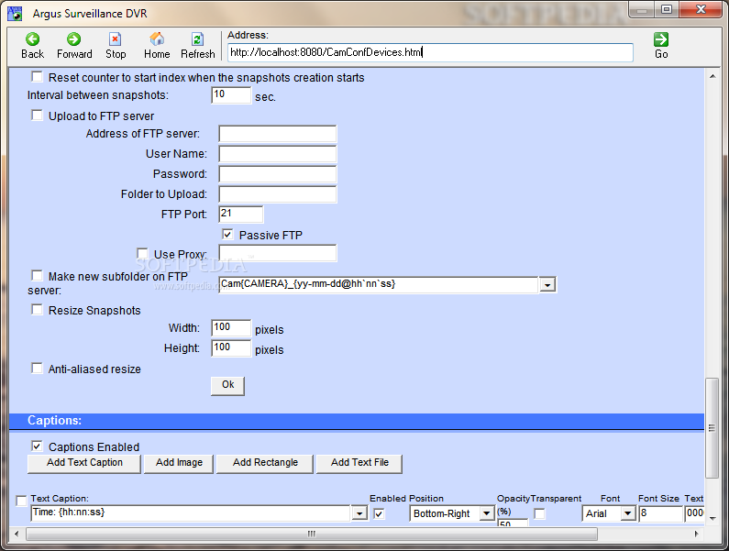Select the Text Caption row checkbox

(x=21, y=501)
